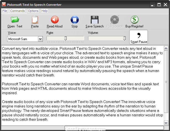The height and width of the screenshot is (131, 170).
Task: Close the Text to Speech Converter window
Action: point(166,5)
